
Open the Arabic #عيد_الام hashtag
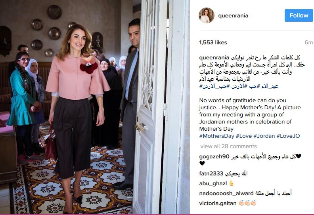(x=268, y=86)
